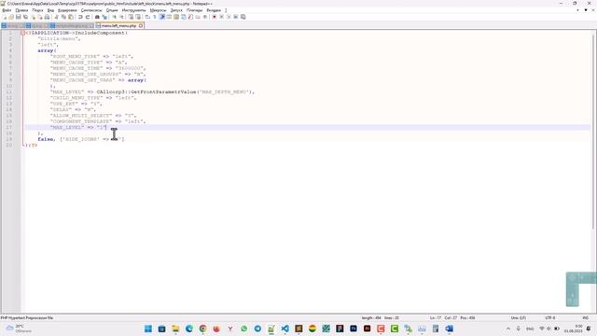Click the Save All toolbar icon
Image resolution: width=597 pixels, height=336 pixels.
coord(25,17)
